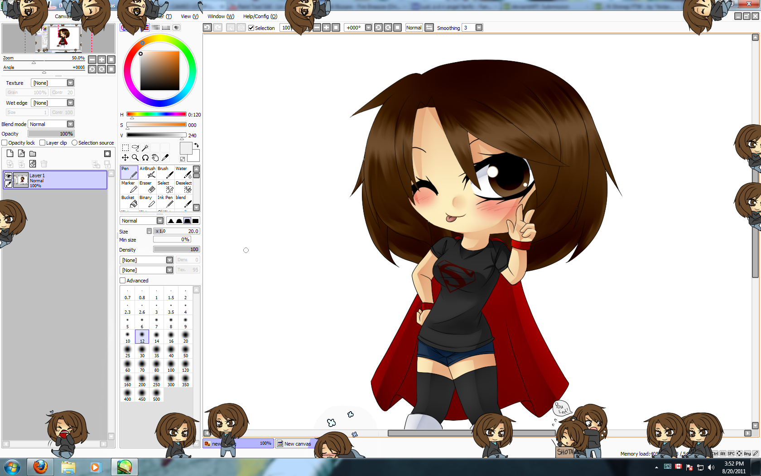Activate the Eraser tool
This screenshot has height=476, width=761.
click(x=146, y=186)
